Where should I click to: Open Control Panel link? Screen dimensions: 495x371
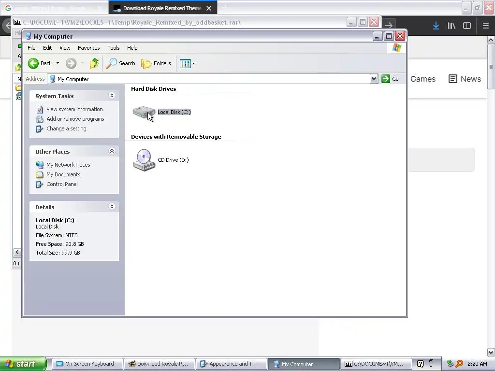62,184
